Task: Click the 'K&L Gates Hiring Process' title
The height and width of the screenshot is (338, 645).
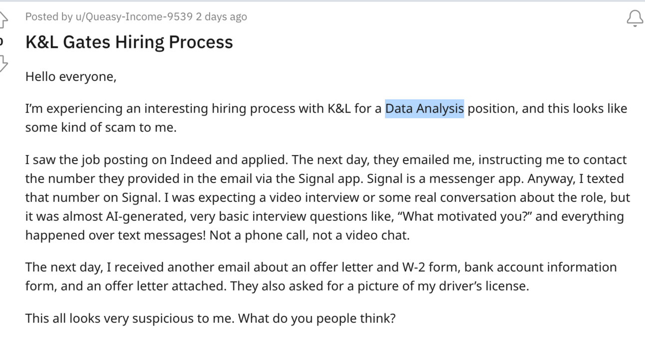Action: click(x=129, y=42)
